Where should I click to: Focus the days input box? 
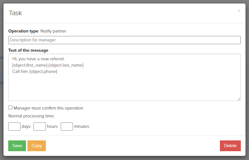(x=14, y=126)
